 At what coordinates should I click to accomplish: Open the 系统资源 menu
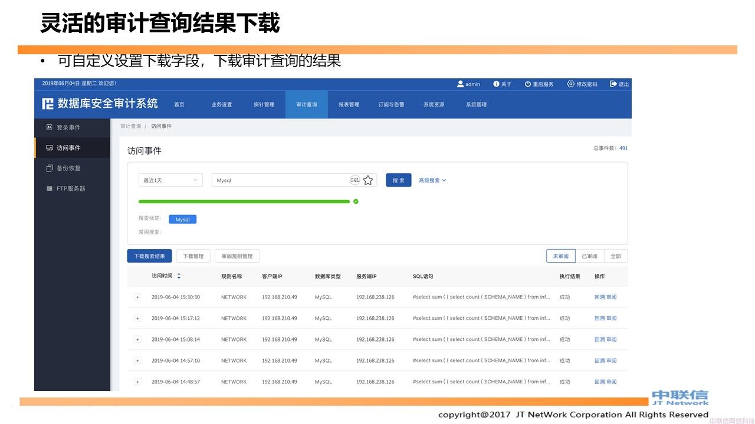[434, 105]
